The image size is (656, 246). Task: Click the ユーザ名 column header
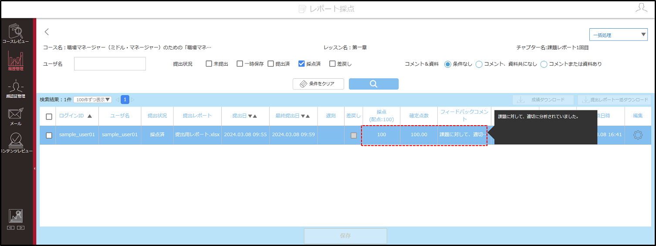coord(120,116)
